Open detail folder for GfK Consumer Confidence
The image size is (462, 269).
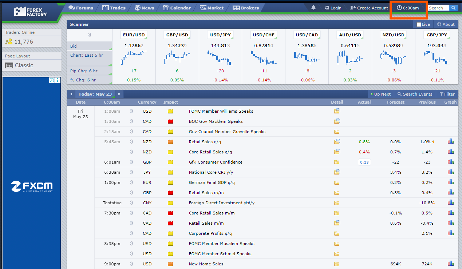tap(337, 162)
